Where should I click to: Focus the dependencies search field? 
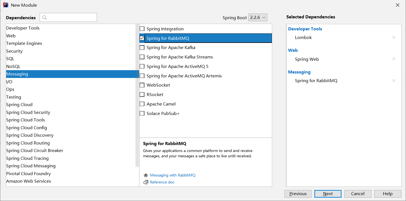click(x=68, y=18)
